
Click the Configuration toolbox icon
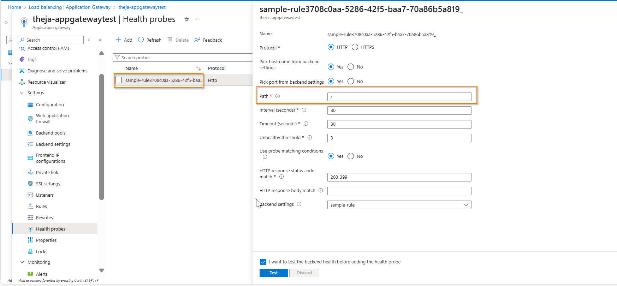[30, 105]
